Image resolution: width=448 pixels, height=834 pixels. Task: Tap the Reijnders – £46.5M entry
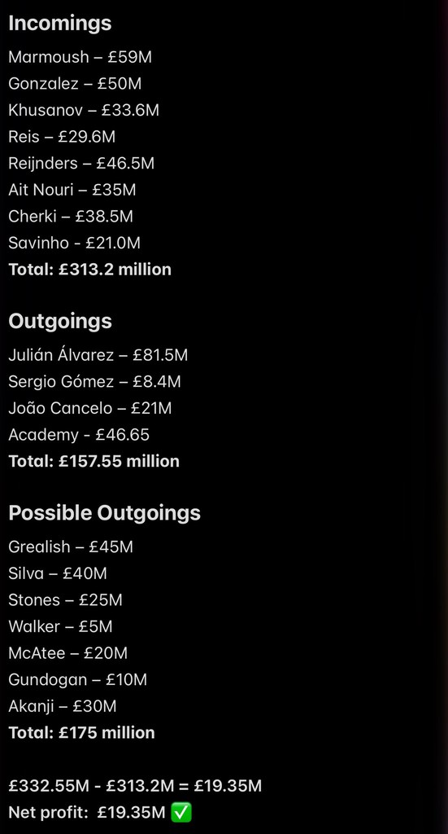coord(81,163)
